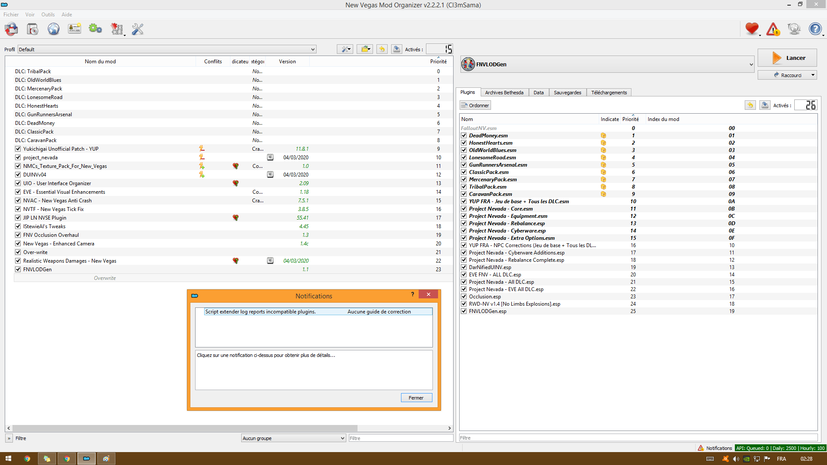Click the help question mark in Notifications dialog
827x465 pixels.
tap(413, 294)
